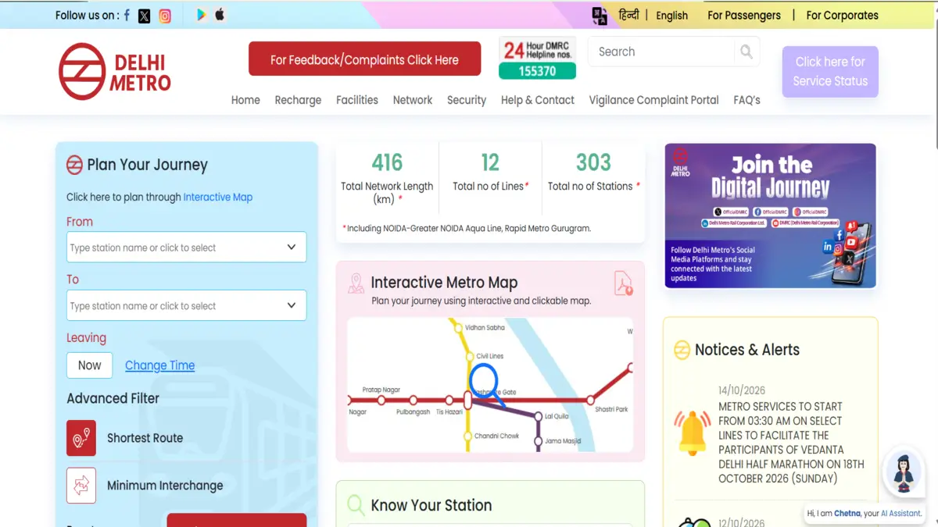Download the metro map PDF icon
The width and height of the screenshot is (938, 527).
click(623, 283)
